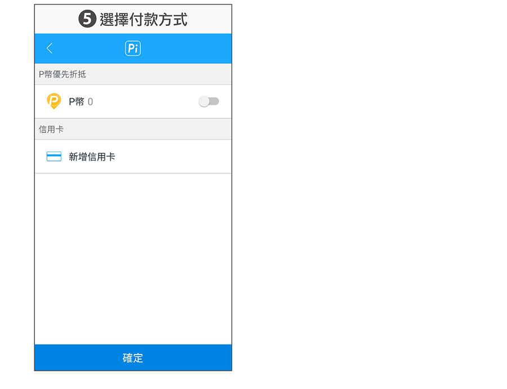Click the step 5 number badge
The width and height of the screenshot is (507, 389).
click(x=87, y=20)
